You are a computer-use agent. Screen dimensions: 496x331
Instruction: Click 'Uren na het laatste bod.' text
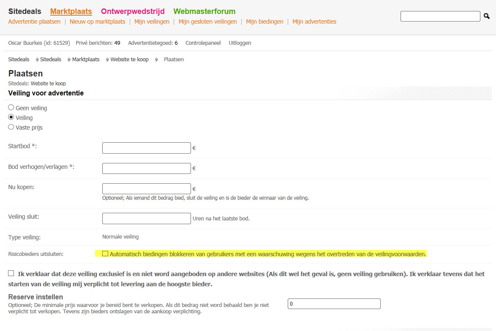221,218
